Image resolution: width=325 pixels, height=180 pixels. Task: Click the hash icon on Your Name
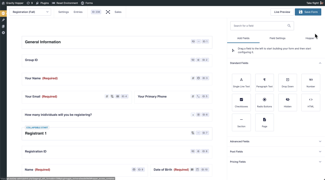193,78
